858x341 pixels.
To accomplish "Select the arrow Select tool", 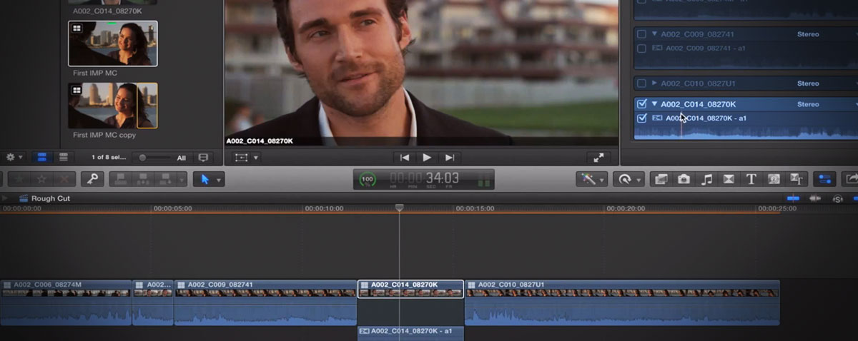I will coord(204,179).
